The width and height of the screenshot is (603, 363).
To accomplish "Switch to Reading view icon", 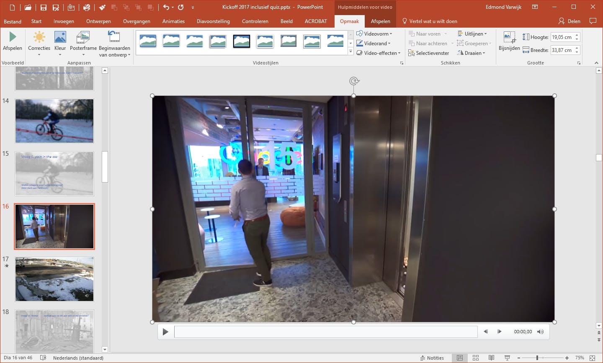I will pyautogui.click(x=492, y=358).
